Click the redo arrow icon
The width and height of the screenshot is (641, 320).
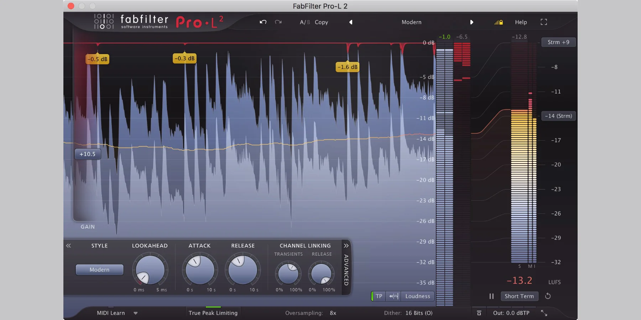[x=278, y=22]
